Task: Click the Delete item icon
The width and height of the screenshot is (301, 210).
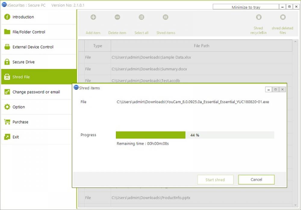Action: tap(117, 17)
